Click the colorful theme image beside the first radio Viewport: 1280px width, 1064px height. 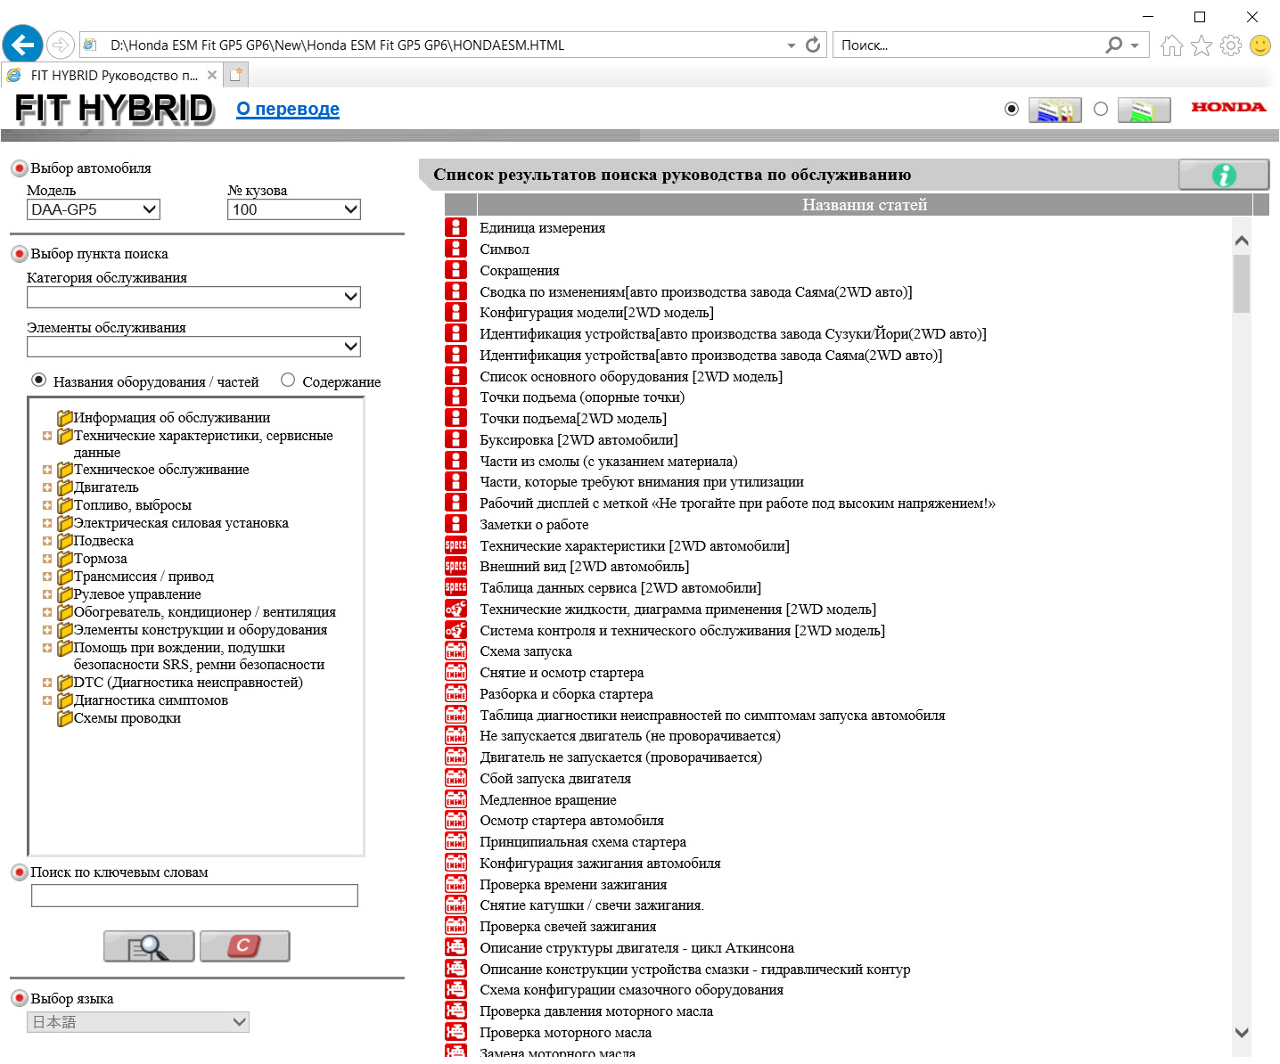pos(1054,110)
